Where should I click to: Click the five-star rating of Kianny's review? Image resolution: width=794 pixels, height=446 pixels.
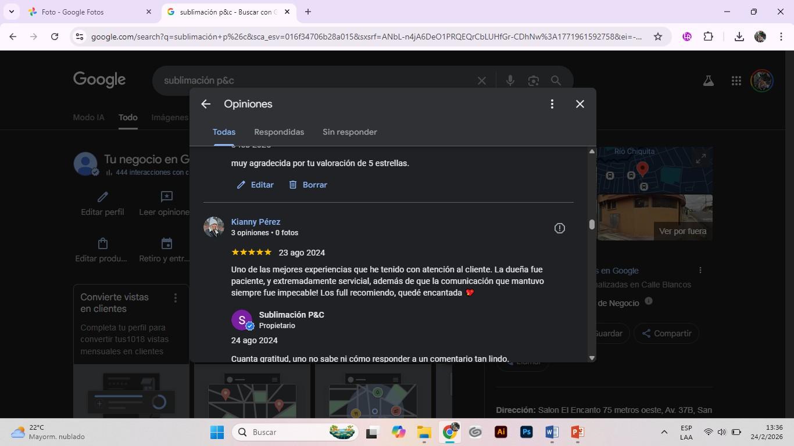coord(251,253)
